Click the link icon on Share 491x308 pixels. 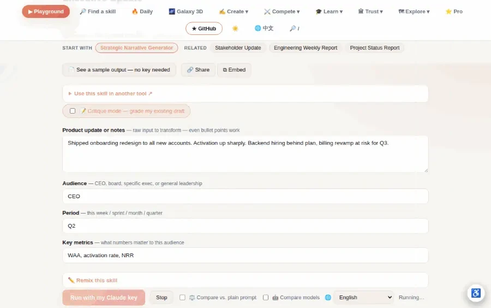(x=190, y=70)
